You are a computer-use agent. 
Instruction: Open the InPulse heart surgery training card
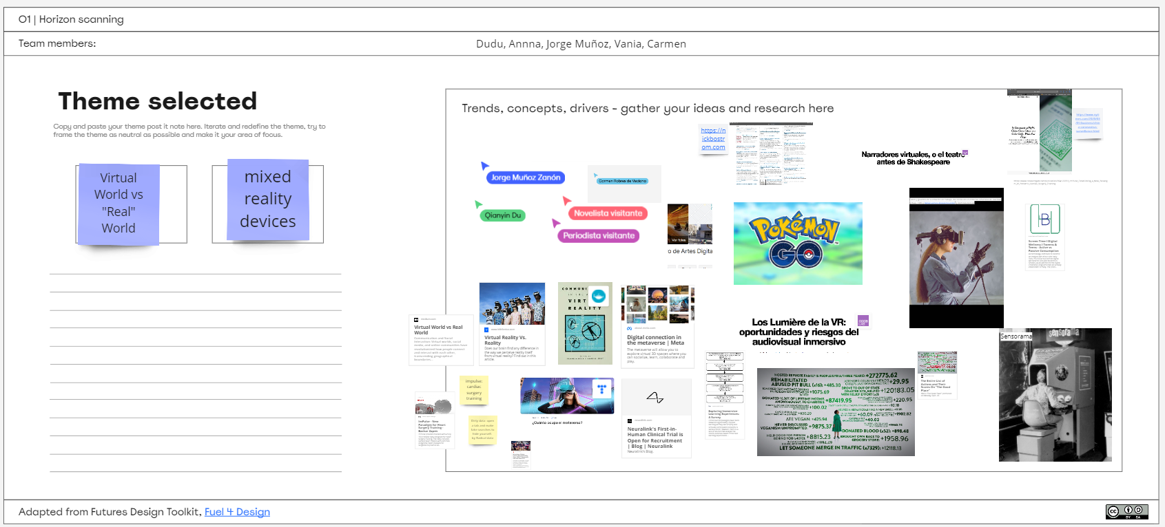[435, 421]
